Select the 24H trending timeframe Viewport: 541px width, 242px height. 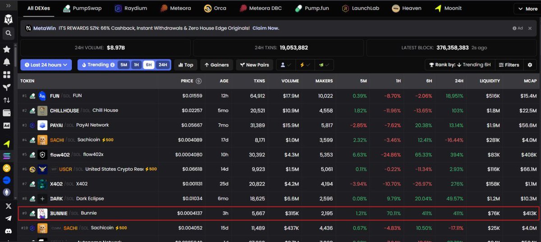163,65
